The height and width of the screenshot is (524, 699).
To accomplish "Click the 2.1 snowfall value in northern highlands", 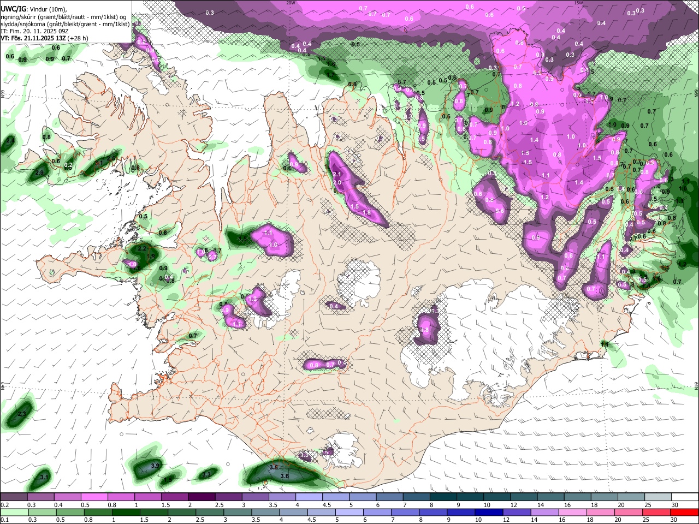I will (337, 174).
